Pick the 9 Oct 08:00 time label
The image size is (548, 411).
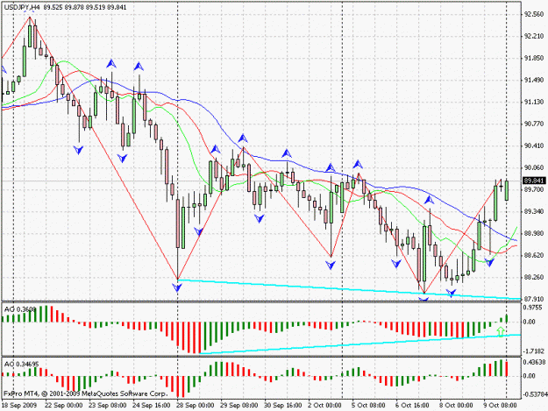point(500,406)
